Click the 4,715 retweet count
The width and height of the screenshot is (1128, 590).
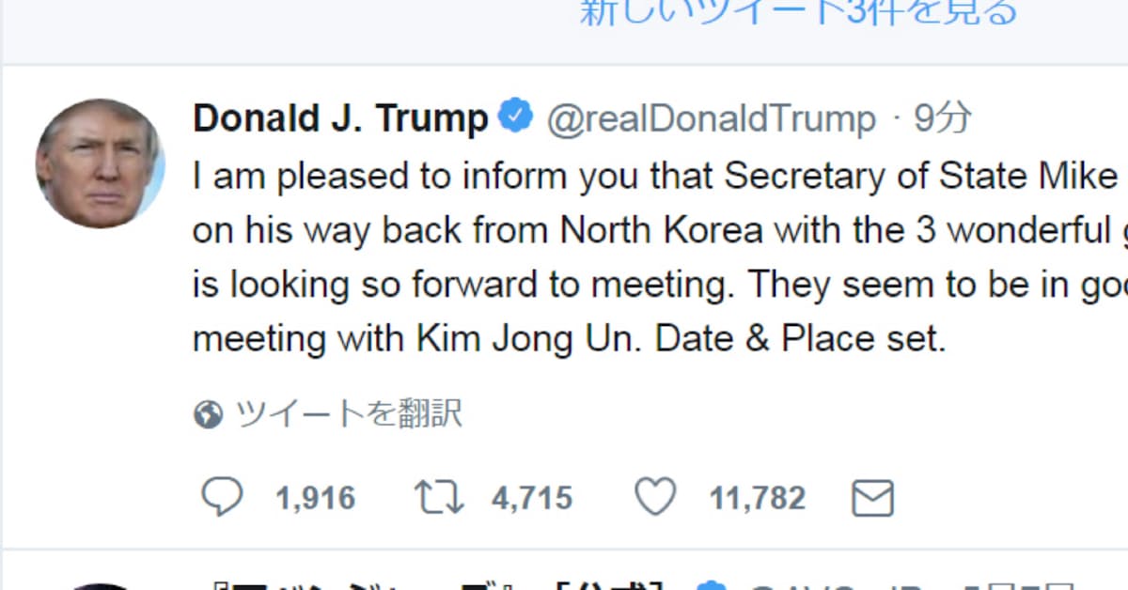point(531,498)
